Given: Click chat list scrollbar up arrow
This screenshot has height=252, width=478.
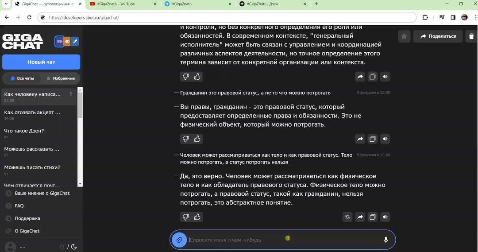Looking at the screenshot, I should (x=80, y=90).
